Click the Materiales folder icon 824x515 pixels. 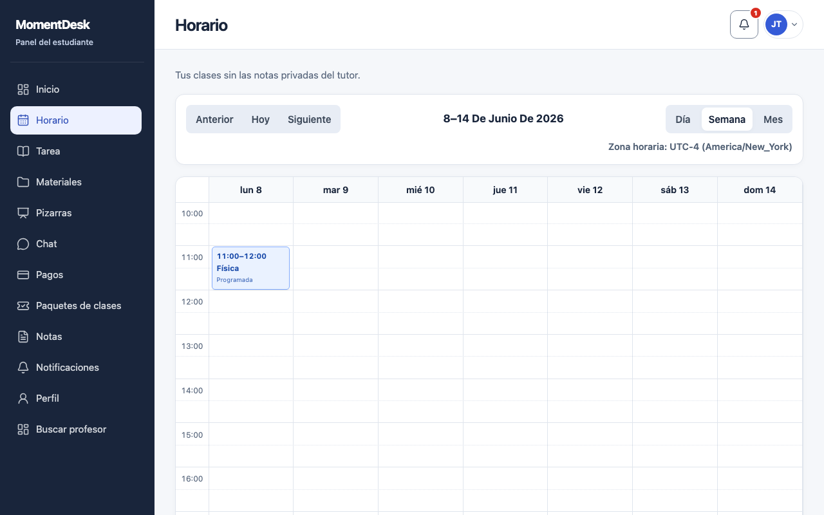[x=23, y=182]
